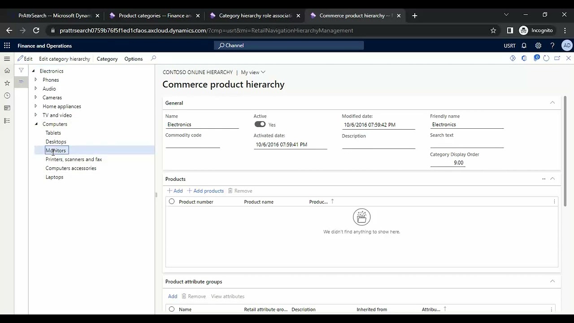Bookmark this page star icon
574x323 pixels.
click(493, 31)
